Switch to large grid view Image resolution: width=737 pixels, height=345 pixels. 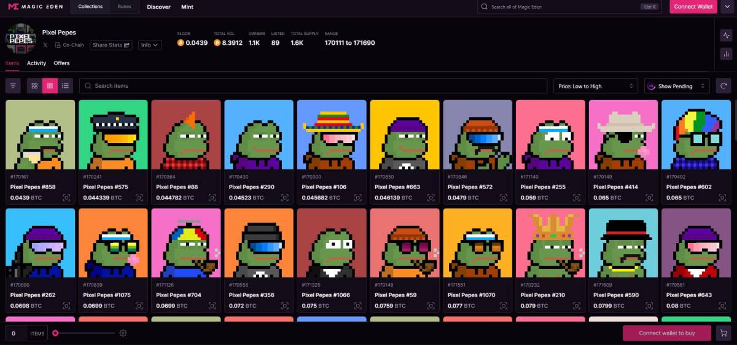point(35,86)
